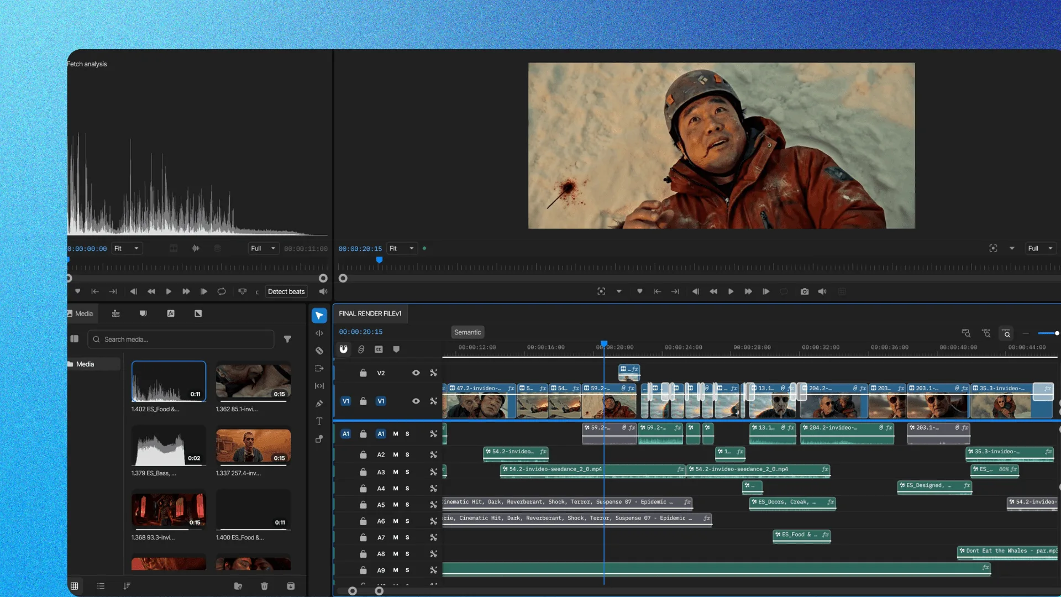The height and width of the screenshot is (597, 1061).
Task: Focus the Search media field
Action: tap(181, 339)
